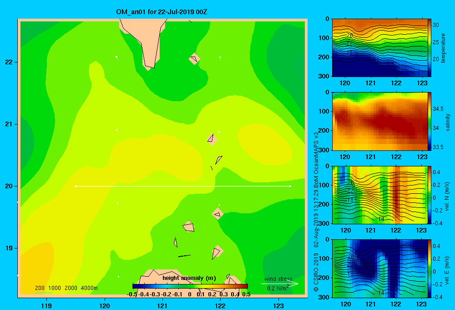Viewport: 455px width, 310px height.
Task: Click the title 'OM_an01 for 22-Jul-2019 00Z'
Action: click(162, 12)
